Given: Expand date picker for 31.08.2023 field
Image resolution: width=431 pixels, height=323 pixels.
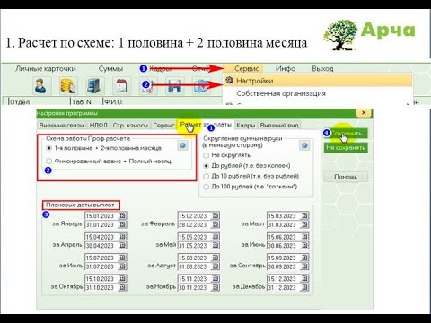Looking at the screenshot, I should coord(215,266).
